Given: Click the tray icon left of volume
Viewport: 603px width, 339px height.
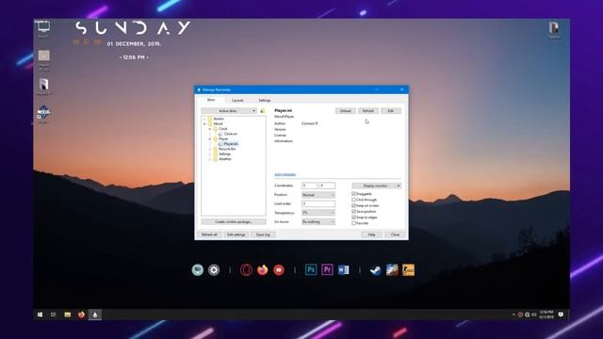Looking at the screenshot, I should pos(528,315).
